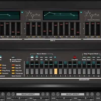Open the Envelope Parameters diagram left of ENV 2

click(x=33, y=15)
